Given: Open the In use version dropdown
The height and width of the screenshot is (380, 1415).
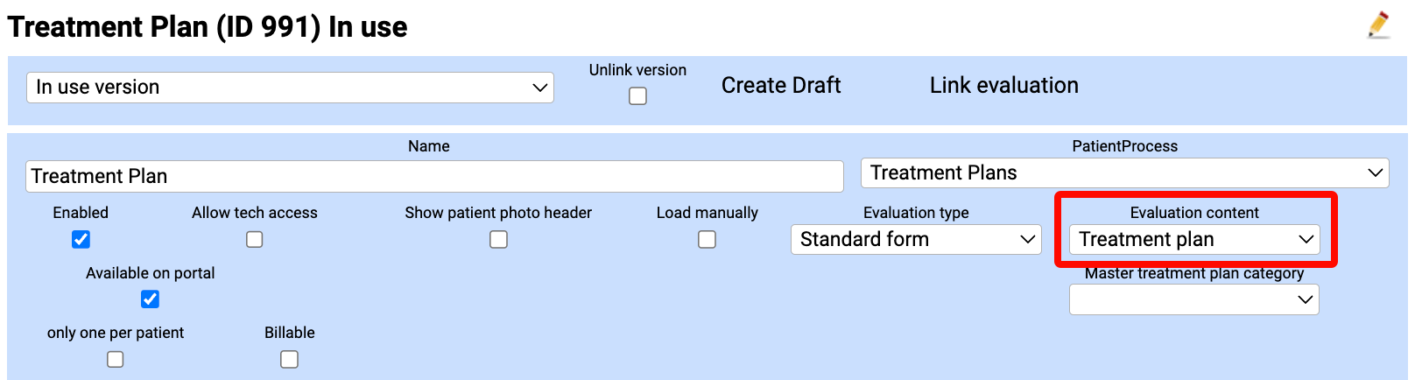Looking at the screenshot, I should tap(290, 88).
